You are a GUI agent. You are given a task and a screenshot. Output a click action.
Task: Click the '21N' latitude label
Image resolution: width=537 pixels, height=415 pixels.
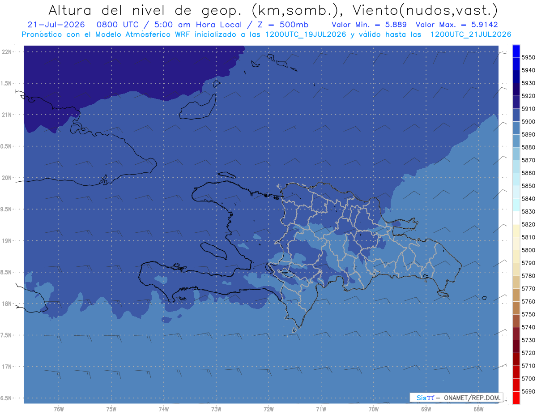(x=7, y=115)
